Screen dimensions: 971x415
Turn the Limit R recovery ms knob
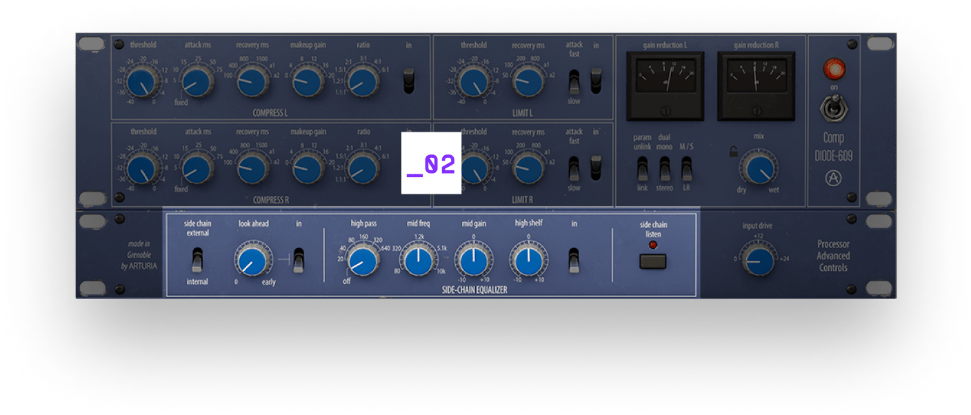[x=528, y=168]
